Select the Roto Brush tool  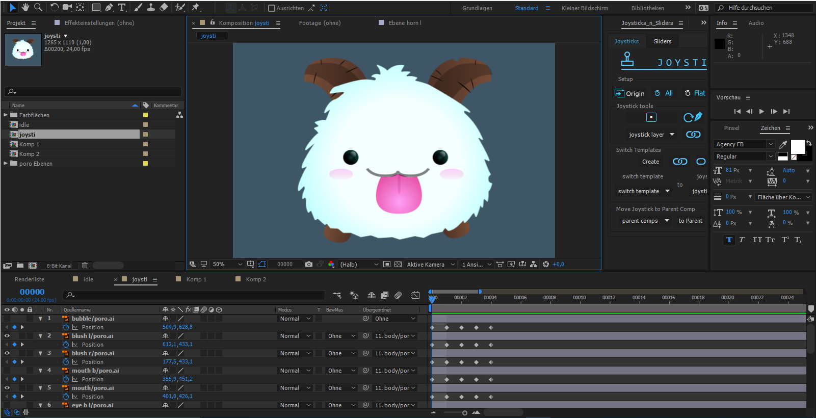coord(180,7)
